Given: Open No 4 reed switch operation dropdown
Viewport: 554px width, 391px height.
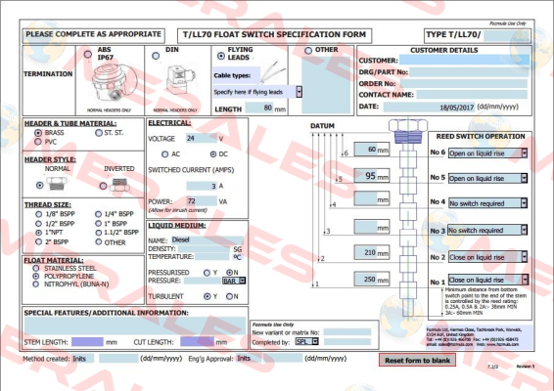Looking at the screenshot, I should pos(525,203).
